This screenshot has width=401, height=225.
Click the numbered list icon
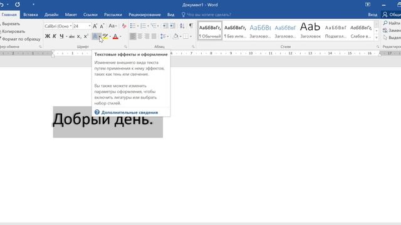point(143,26)
